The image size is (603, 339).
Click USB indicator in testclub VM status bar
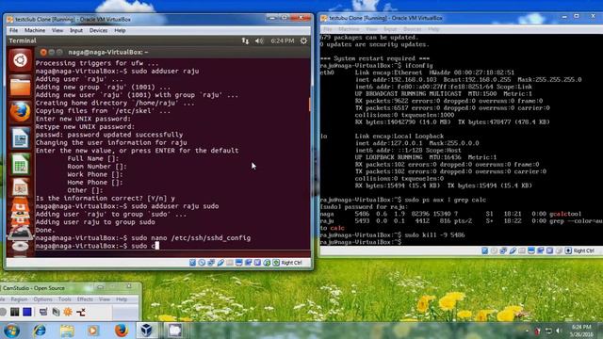(x=220, y=263)
